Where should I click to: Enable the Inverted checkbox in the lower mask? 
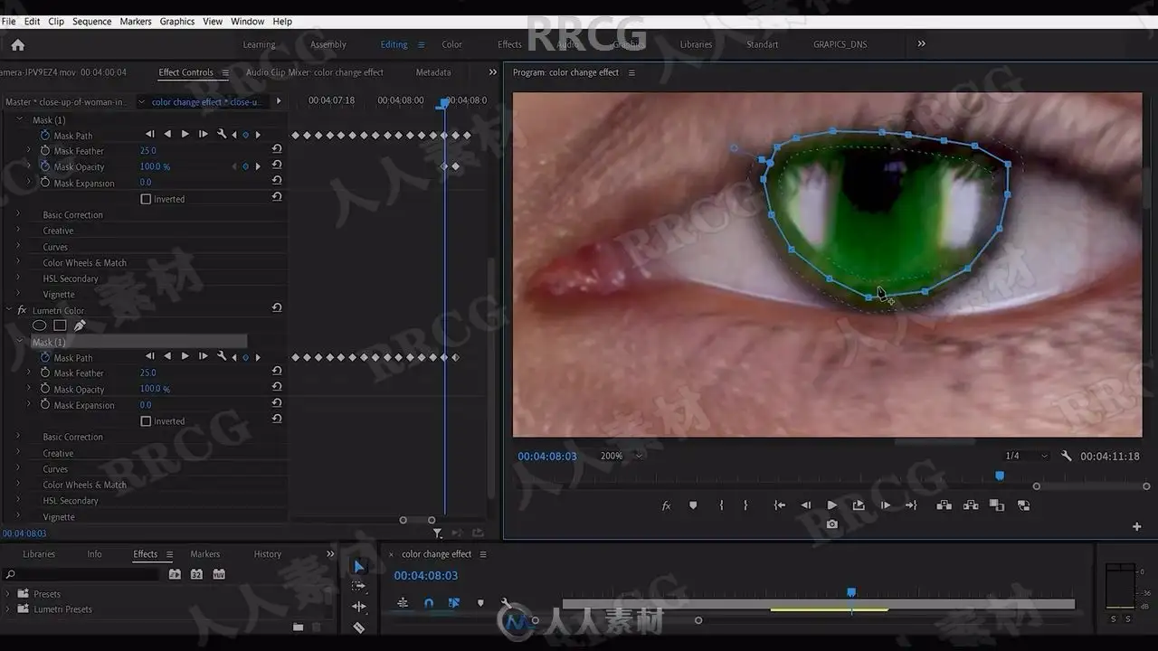click(x=146, y=421)
